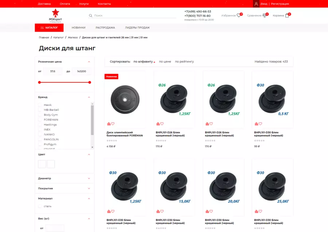The image size is (328, 232).
Task: Check the INEX brand filter
Action: [40, 129]
